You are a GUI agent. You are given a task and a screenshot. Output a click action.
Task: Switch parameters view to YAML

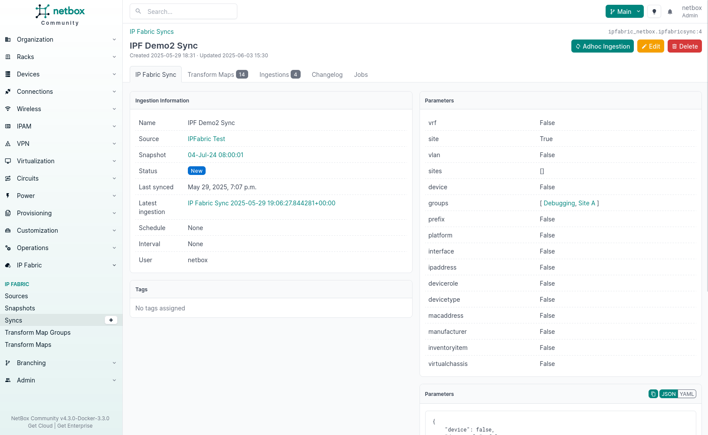pyautogui.click(x=686, y=394)
